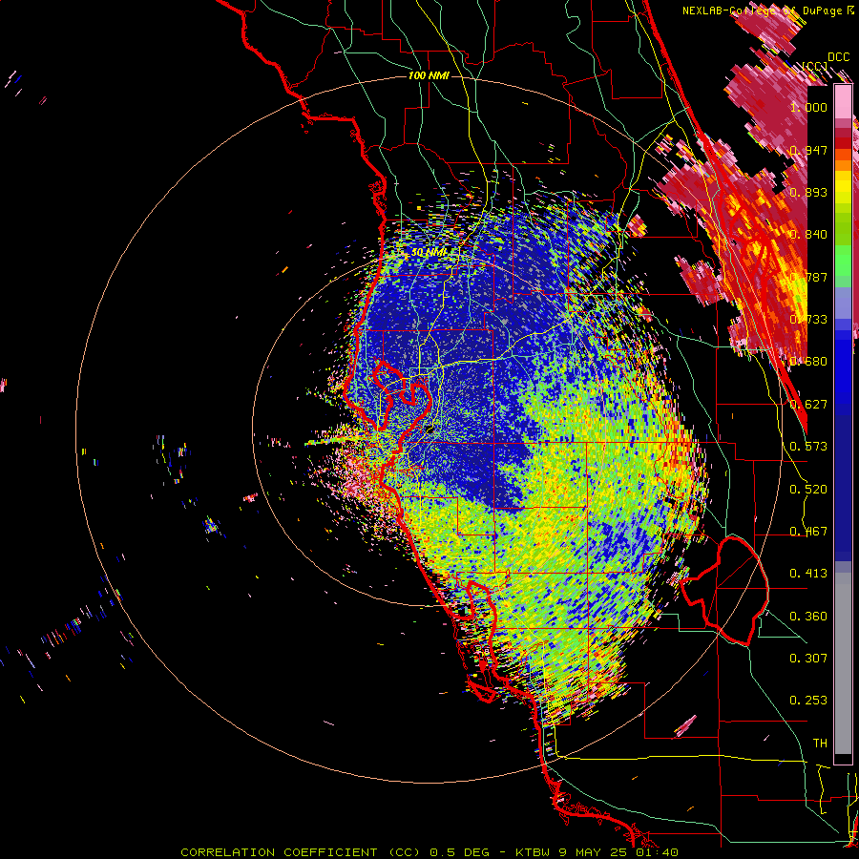The image size is (859, 859).
Task: Click the 0.520 scale value
Action: (808, 489)
